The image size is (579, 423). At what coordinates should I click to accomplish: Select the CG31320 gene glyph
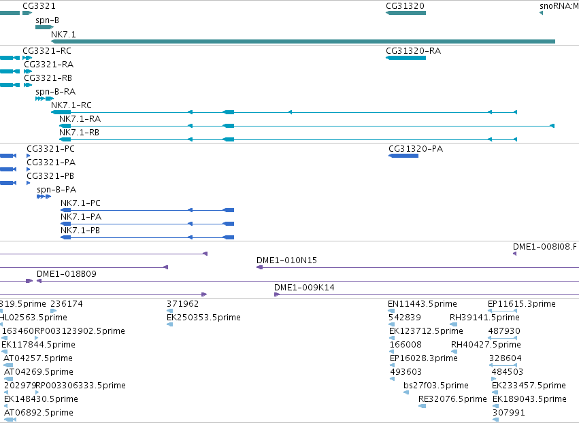point(406,13)
